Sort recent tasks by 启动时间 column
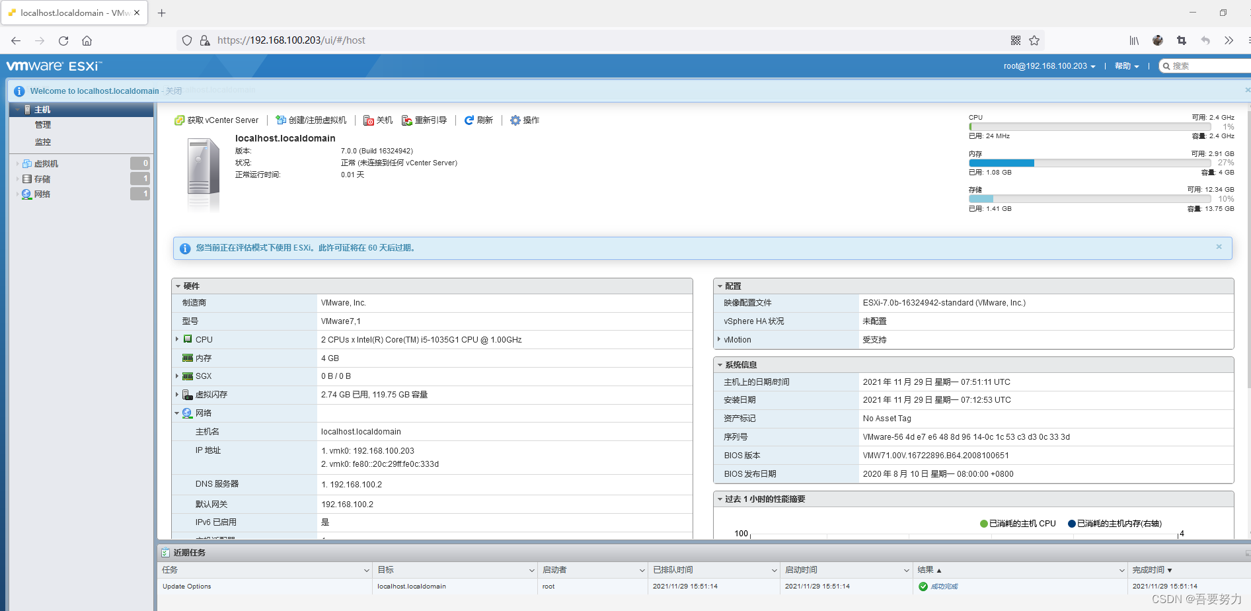Screen dimensions: 1251x611 pos(847,570)
